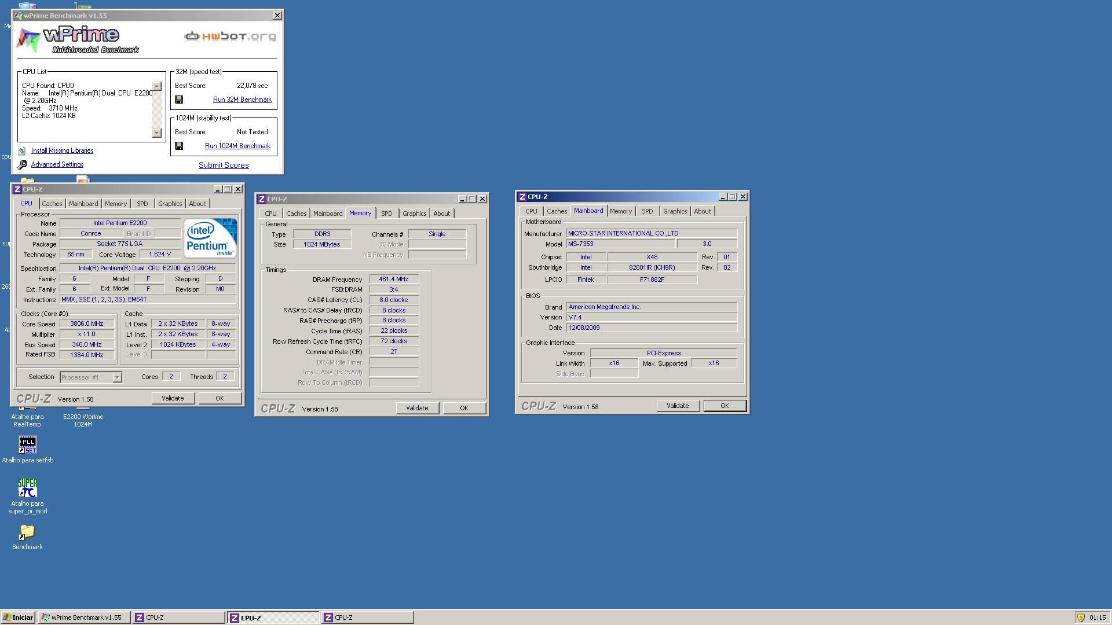Click Validate in the Mainboard window

(678, 406)
